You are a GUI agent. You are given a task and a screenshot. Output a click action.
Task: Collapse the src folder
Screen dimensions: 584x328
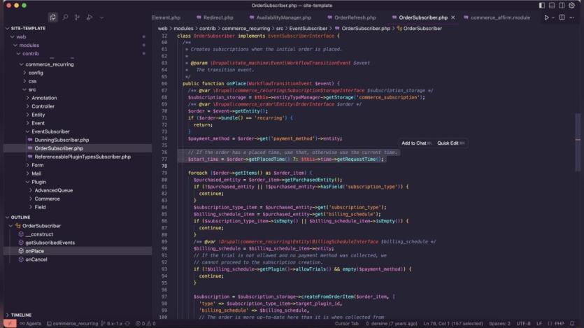pyautogui.click(x=32, y=90)
